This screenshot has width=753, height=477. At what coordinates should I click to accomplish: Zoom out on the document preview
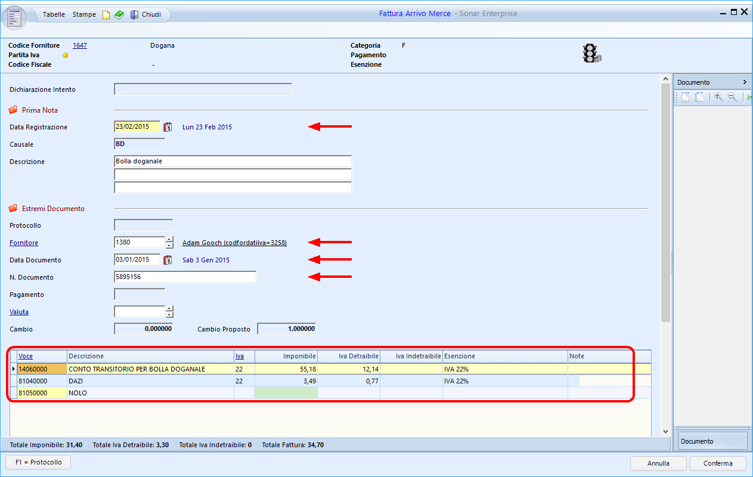pos(732,97)
